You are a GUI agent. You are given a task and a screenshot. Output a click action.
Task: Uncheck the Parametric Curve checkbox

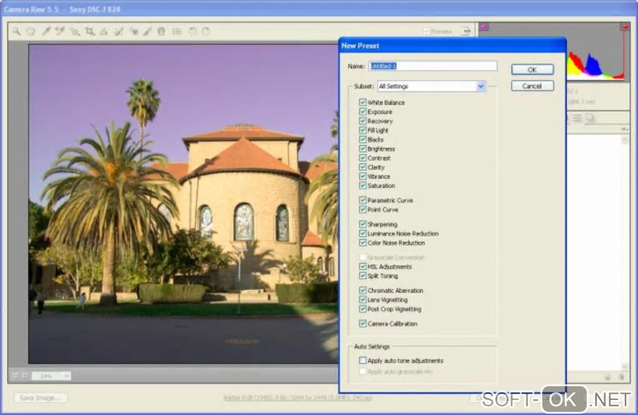pos(363,200)
